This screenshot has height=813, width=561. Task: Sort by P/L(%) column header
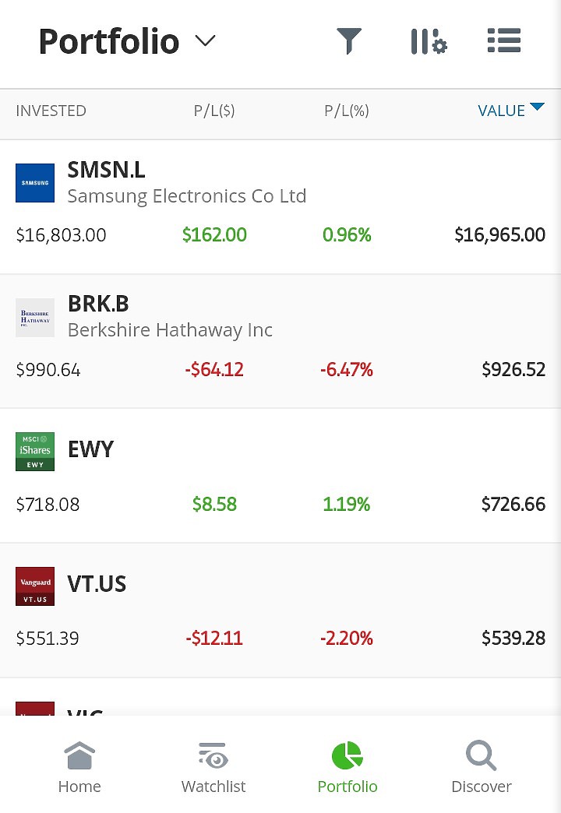(x=347, y=111)
